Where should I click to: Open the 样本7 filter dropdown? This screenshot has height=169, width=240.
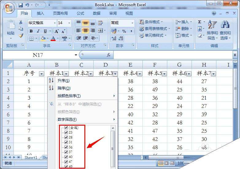click(213, 74)
